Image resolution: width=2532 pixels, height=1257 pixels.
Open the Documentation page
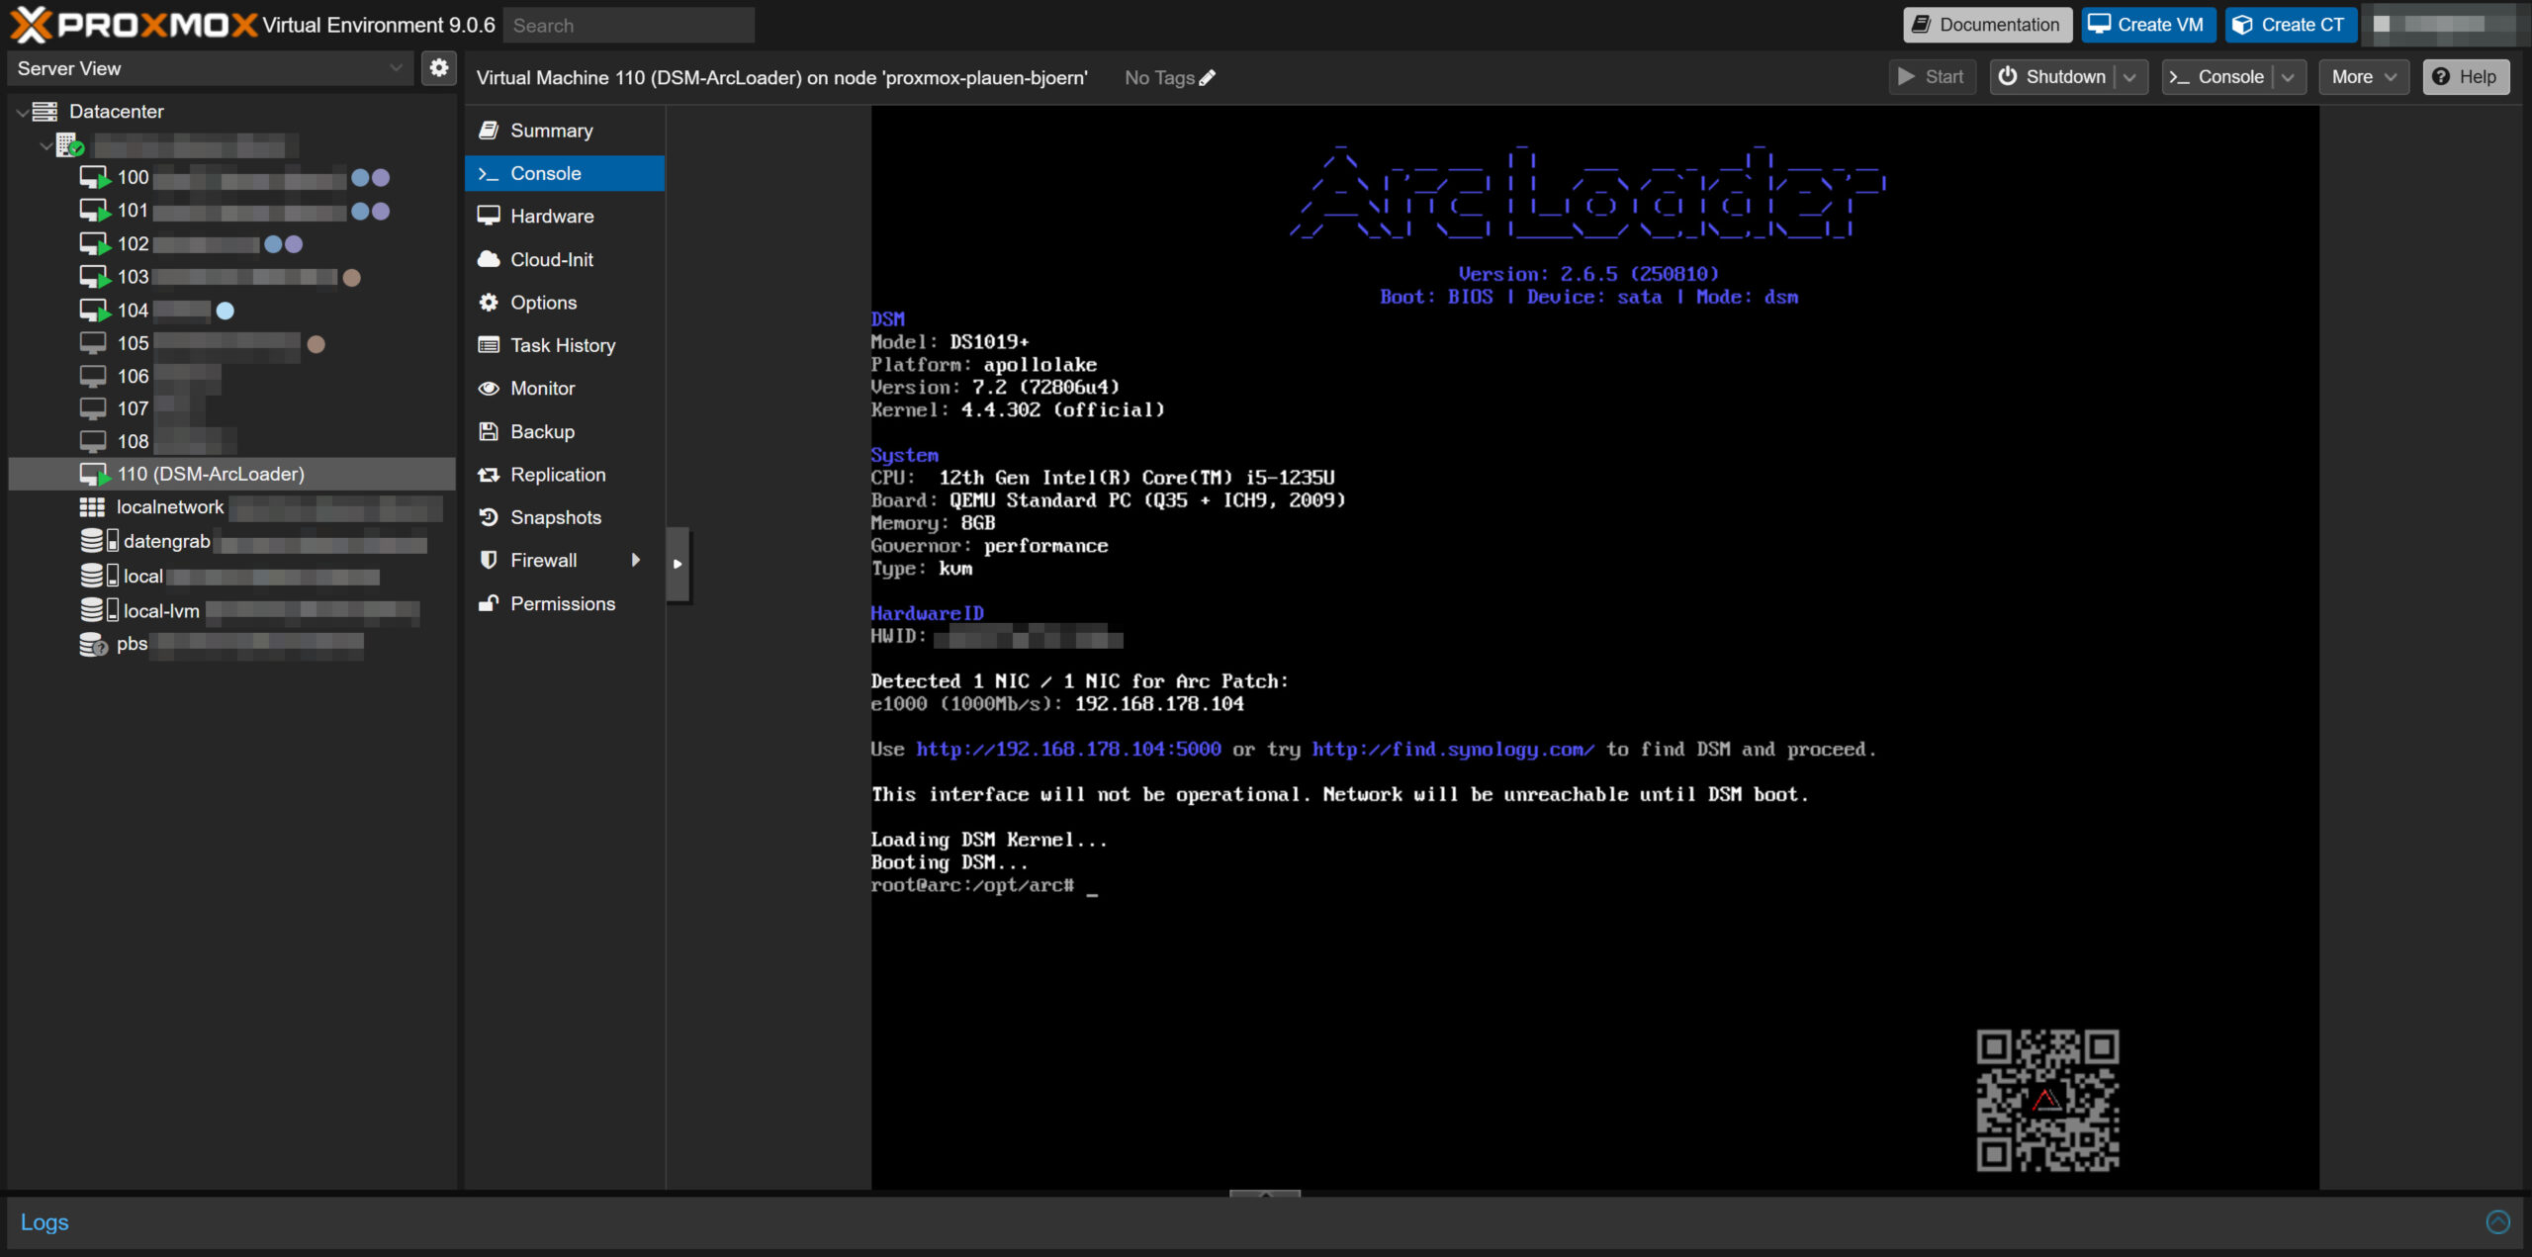[1987, 25]
